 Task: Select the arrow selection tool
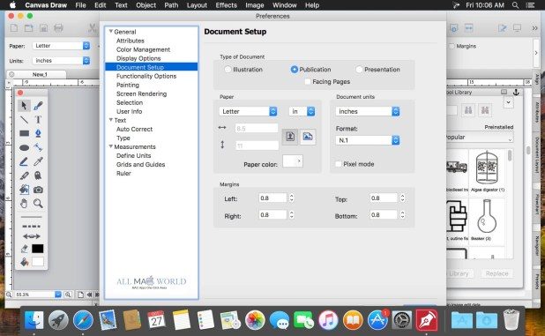(24, 106)
